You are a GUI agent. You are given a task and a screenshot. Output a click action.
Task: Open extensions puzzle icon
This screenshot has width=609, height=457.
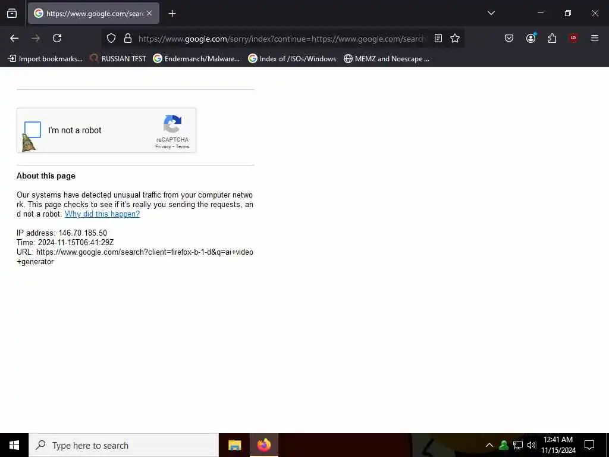[552, 38]
